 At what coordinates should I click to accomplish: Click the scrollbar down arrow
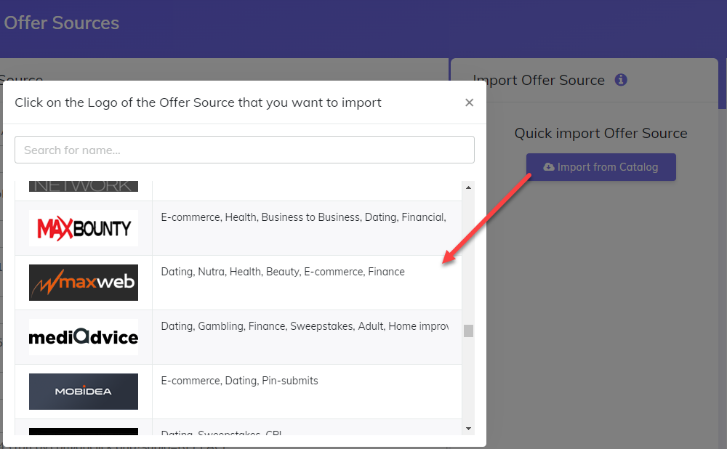pyautogui.click(x=468, y=429)
